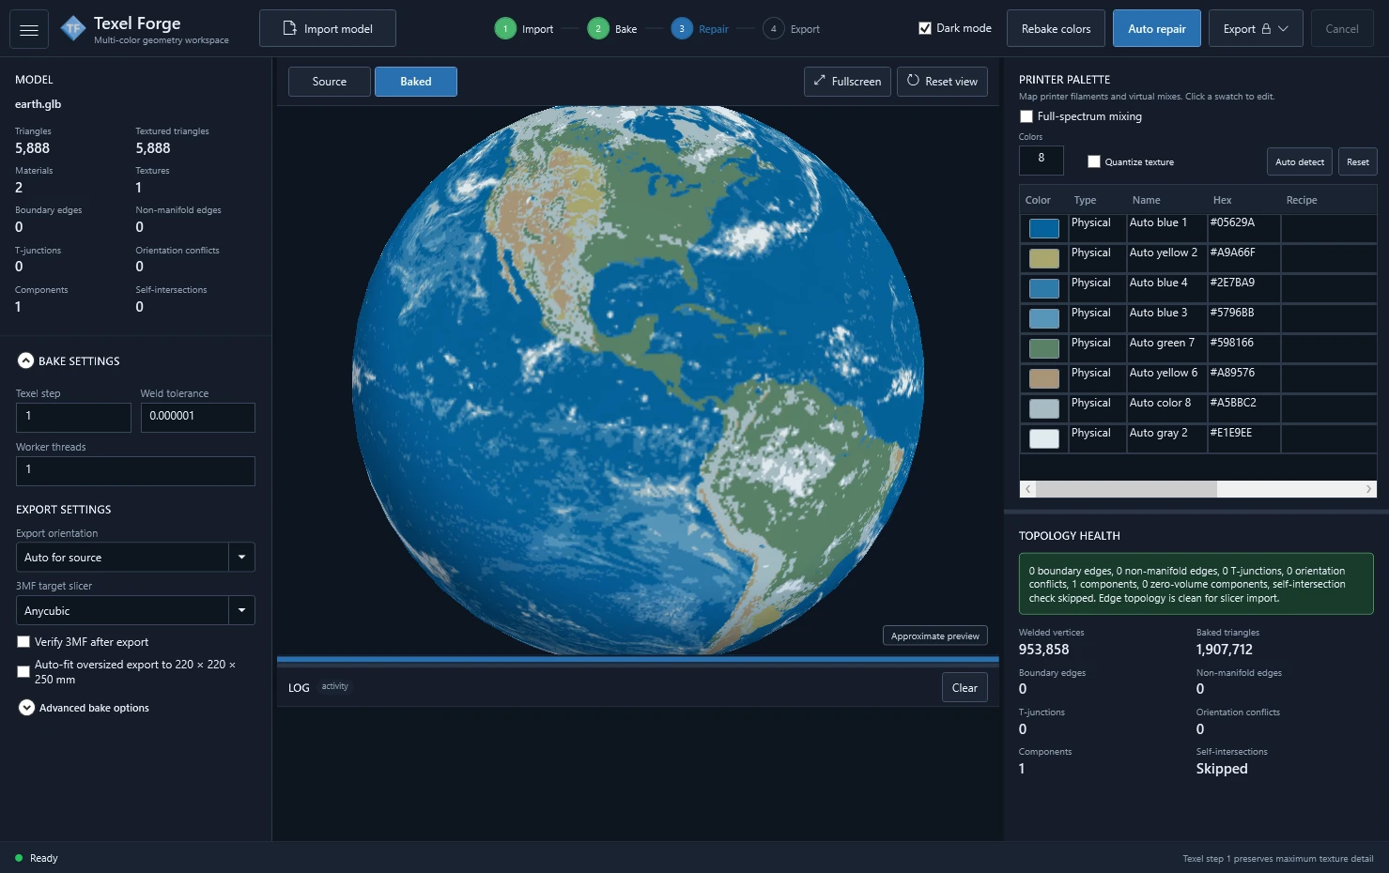Edit the Auto yellow 2 color swatch
This screenshot has width=1389, height=873.
click(x=1044, y=258)
